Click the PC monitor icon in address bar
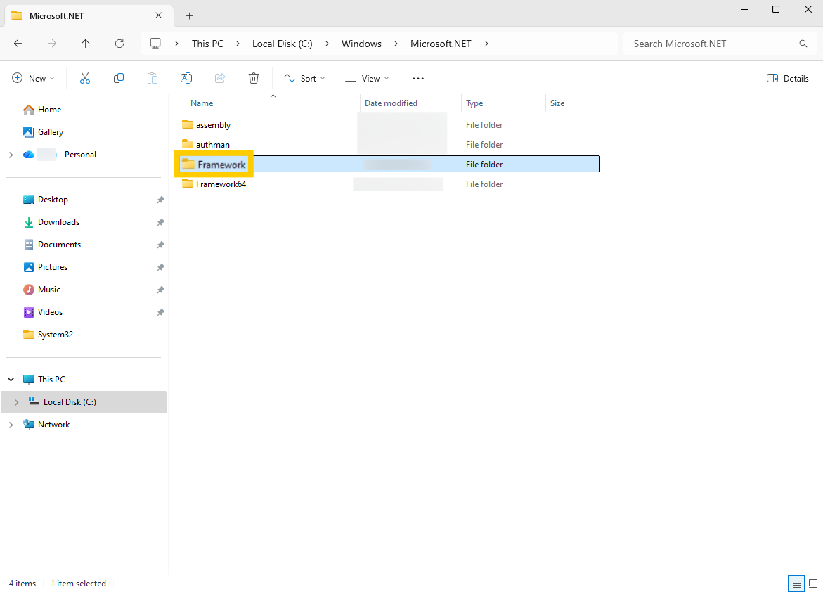This screenshot has height=592, width=823. point(155,44)
